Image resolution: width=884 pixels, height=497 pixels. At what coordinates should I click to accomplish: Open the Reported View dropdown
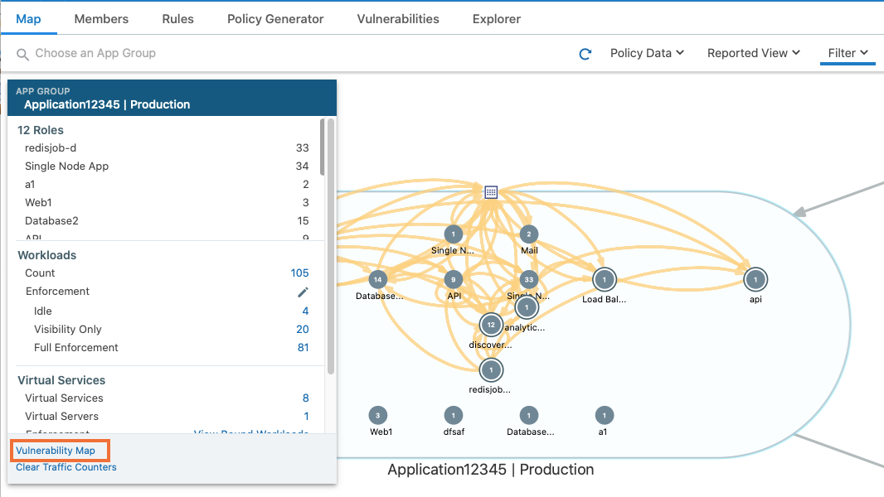754,53
